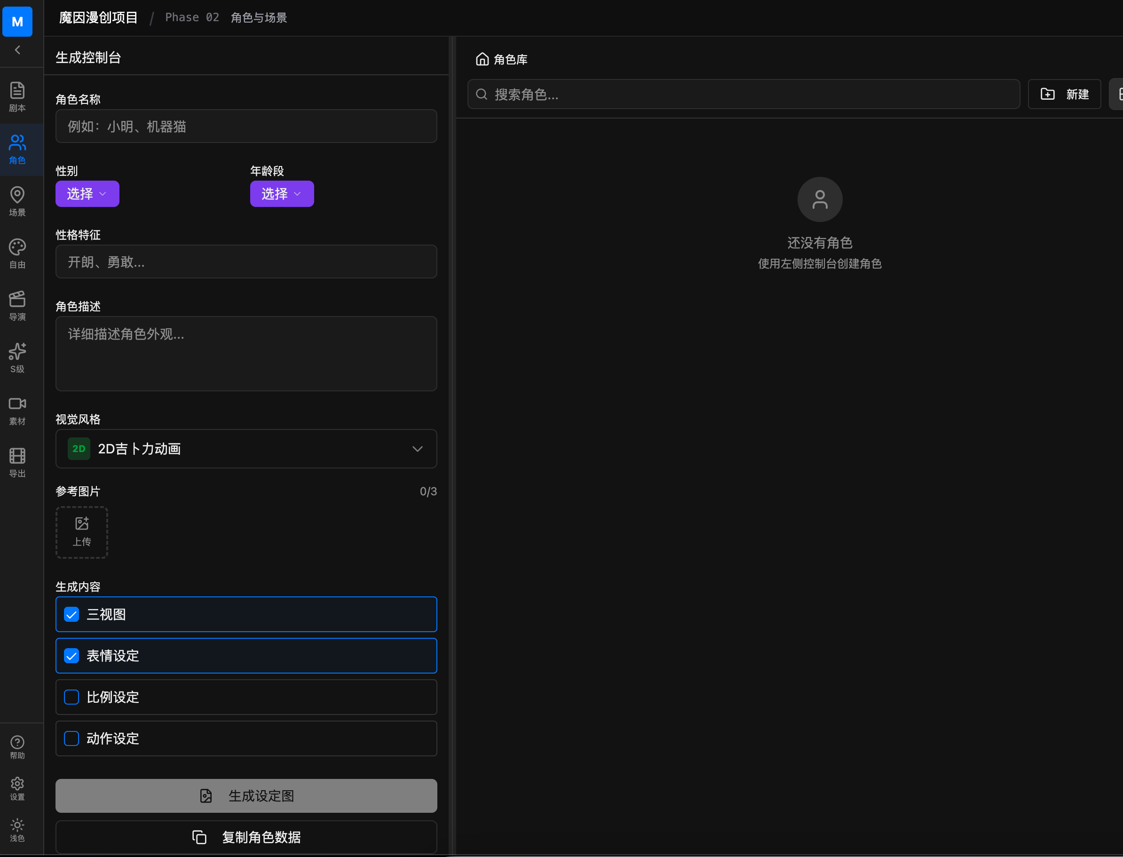Click the 新建 folder button
Image resolution: width=1123 pixels, height=857 pixels.
point(1064,95)
